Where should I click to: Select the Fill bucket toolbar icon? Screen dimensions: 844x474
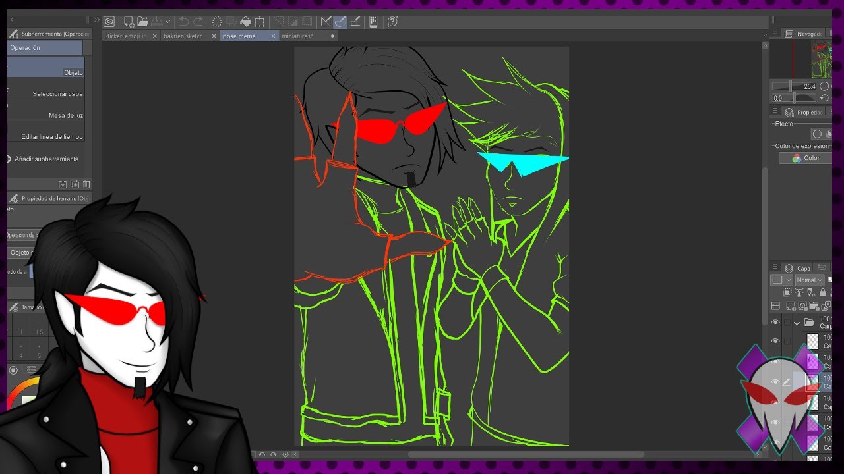click(x=245, y=22)
